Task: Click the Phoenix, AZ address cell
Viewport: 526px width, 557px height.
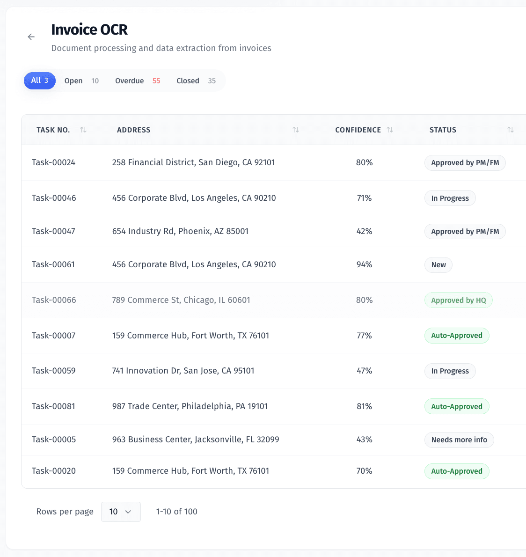Action: 181,231
